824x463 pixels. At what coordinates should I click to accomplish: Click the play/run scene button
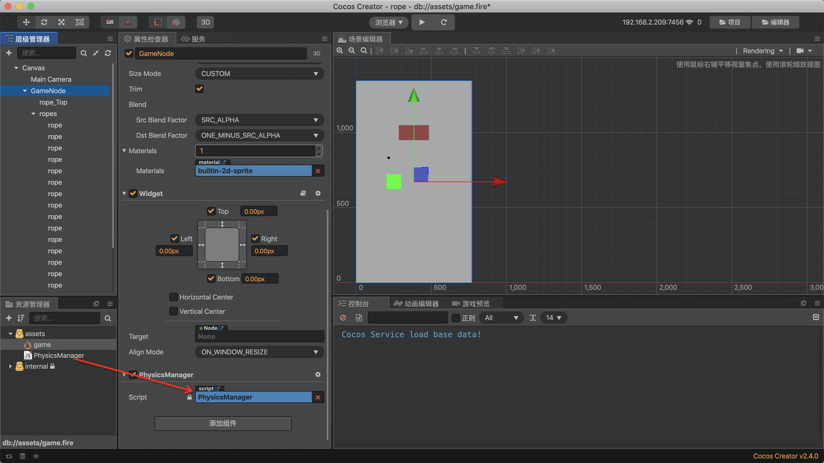(422, 22)
